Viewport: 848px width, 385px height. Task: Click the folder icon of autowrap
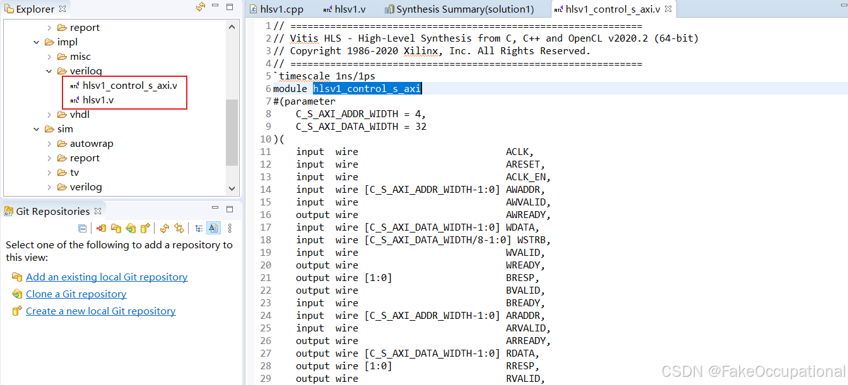(x=62, y=144)
